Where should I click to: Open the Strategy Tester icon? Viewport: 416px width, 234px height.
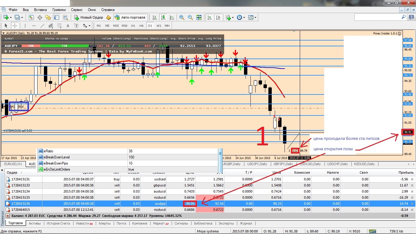(65, 17)
